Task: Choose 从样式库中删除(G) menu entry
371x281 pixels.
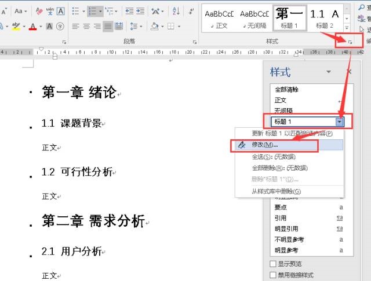Action: click(276, 191)
